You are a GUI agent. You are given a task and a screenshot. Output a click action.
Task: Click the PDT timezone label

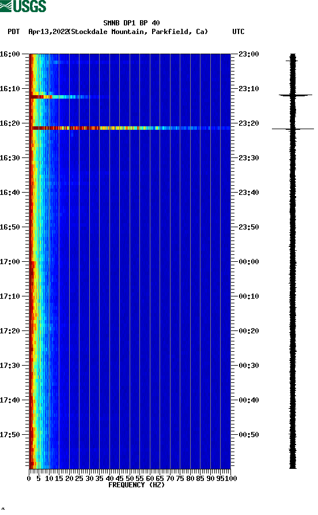(x=13, y=32)
